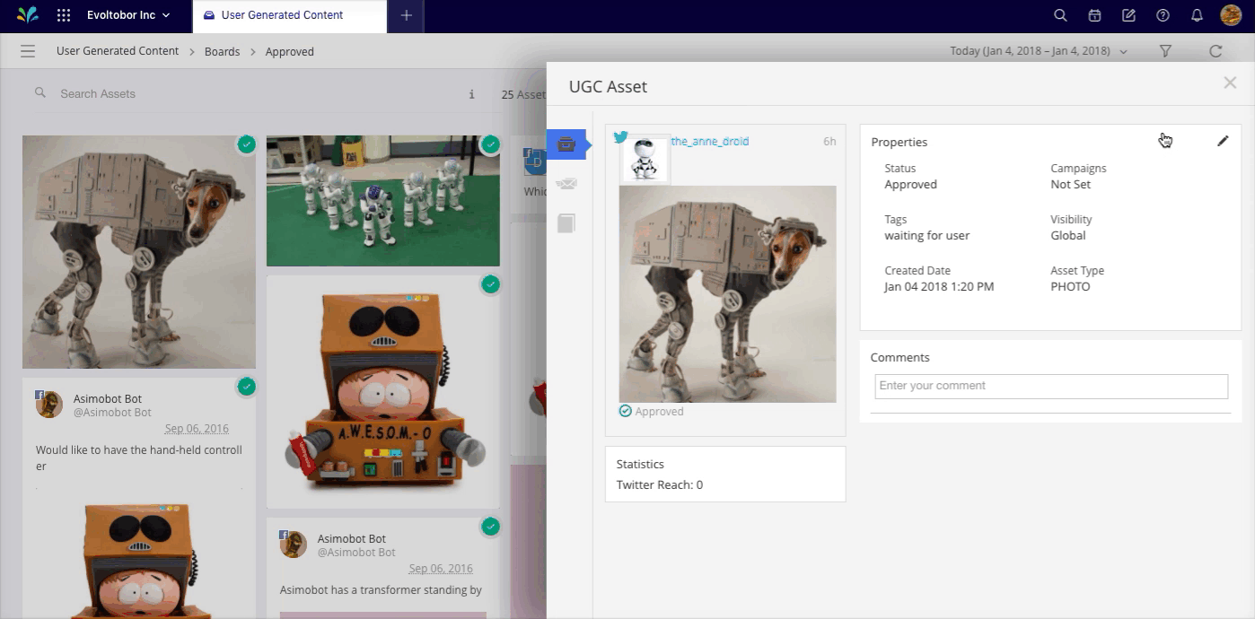
Task: Close the UGC Asset panel
Action: click(x=1230, y=83)
